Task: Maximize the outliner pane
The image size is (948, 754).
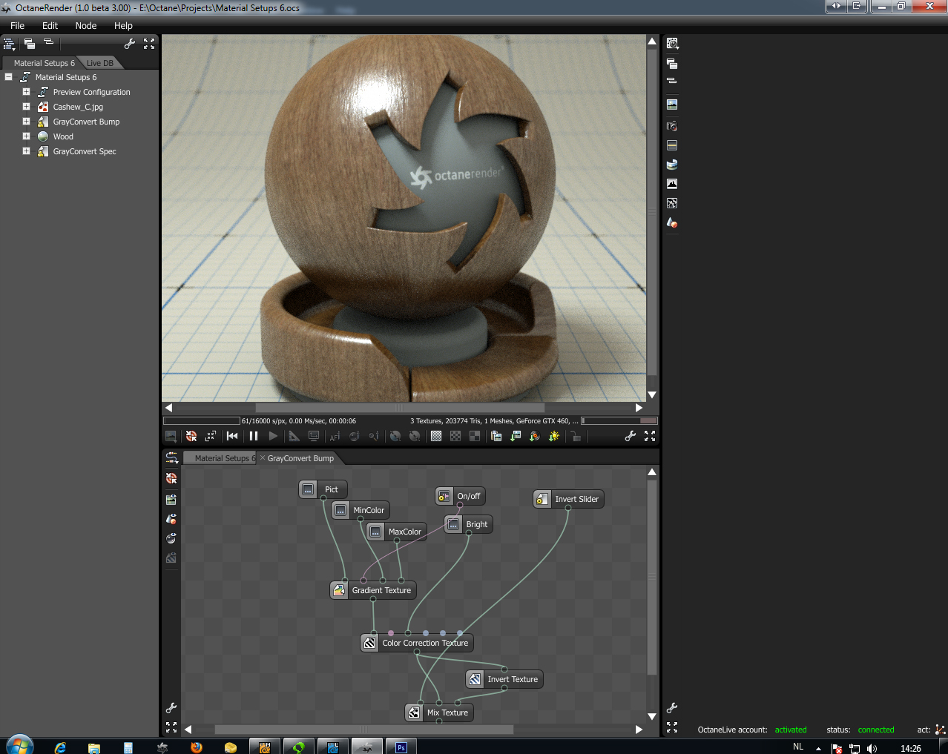Action: pyautogui.click(x=149, y=44)
